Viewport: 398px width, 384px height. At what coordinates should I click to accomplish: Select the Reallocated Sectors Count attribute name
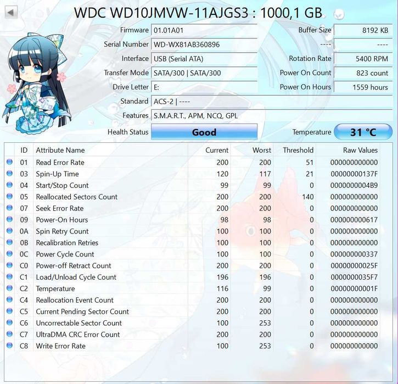point(77,197)
